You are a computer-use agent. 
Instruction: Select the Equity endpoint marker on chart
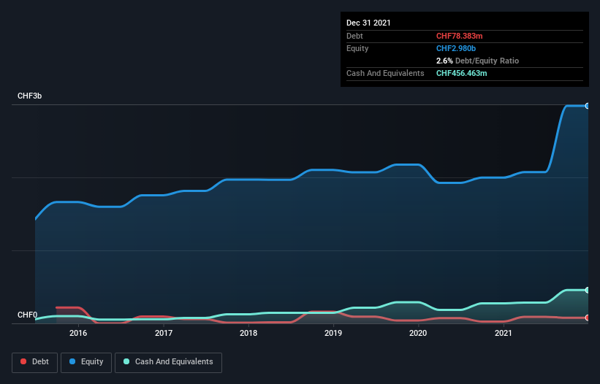(588, 106)
